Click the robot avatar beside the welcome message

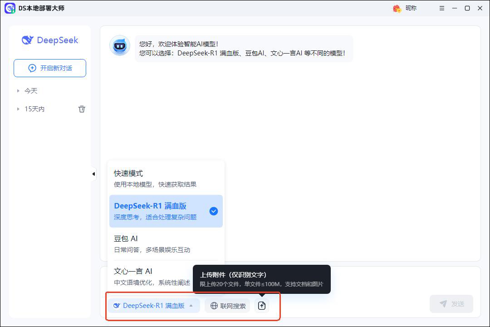click(119, 45)
